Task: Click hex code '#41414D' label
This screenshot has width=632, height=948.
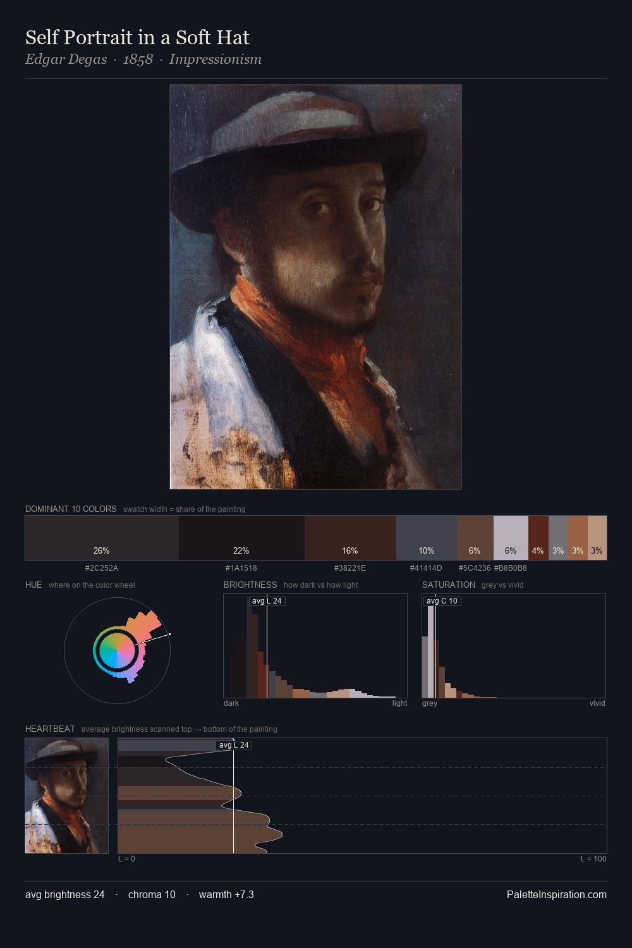Action: click(426, 568)
